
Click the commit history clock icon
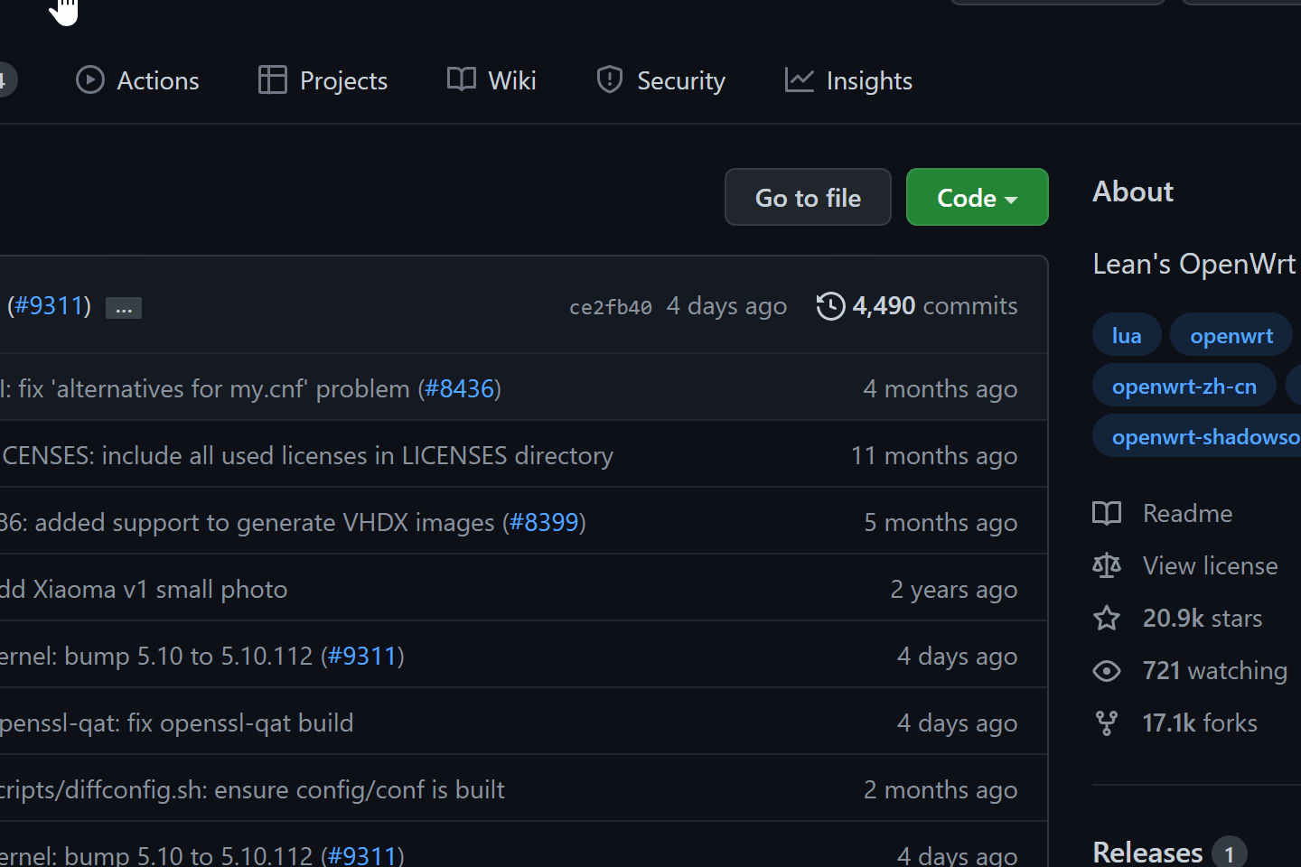pyautogui.click(x=831, y=306)
